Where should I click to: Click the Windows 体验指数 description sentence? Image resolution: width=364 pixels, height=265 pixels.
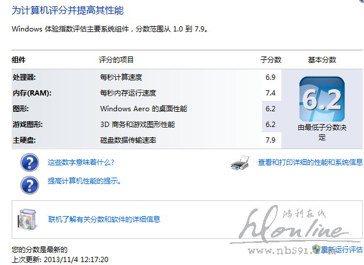click(x=109, y=29)
